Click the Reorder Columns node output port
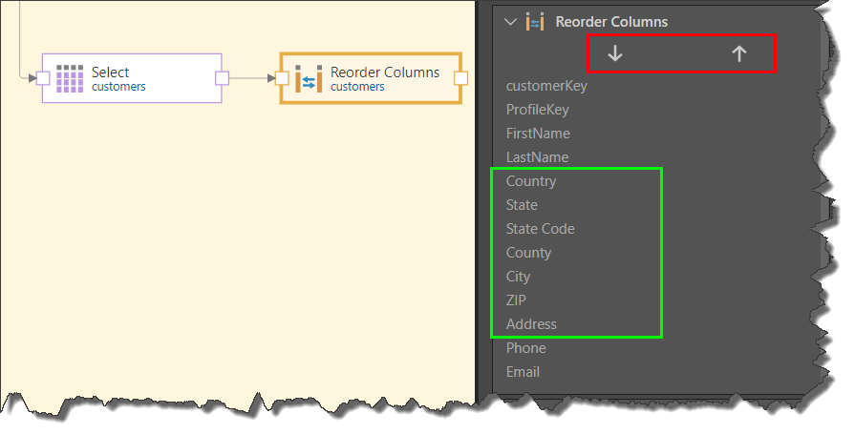The width and height of the screenshot is (855, 434). click(x=460, y=78)
